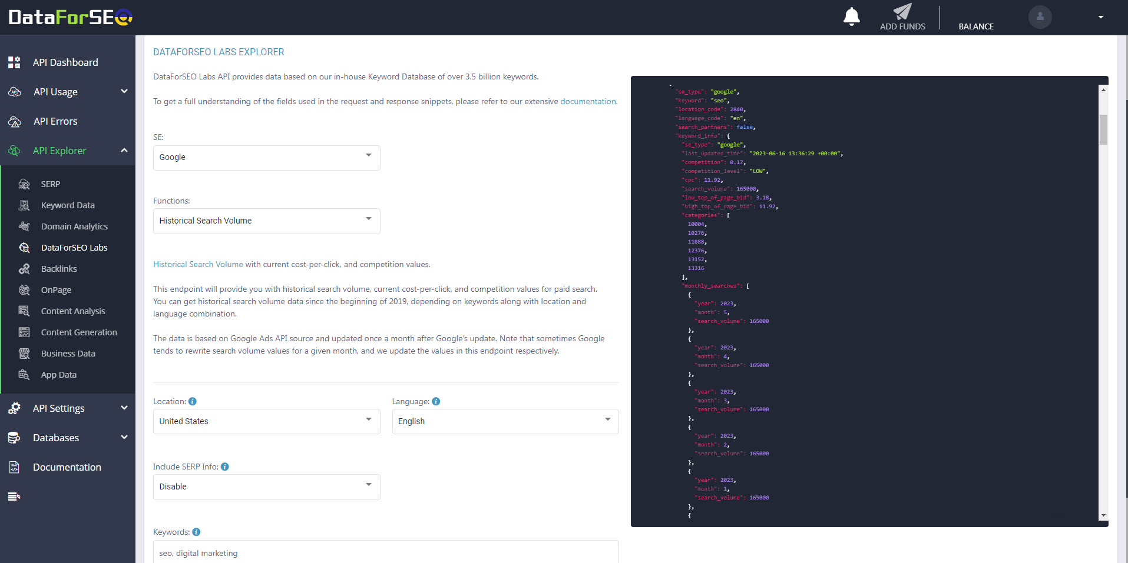Open Backlinks in sidebar

pos(59,269)
